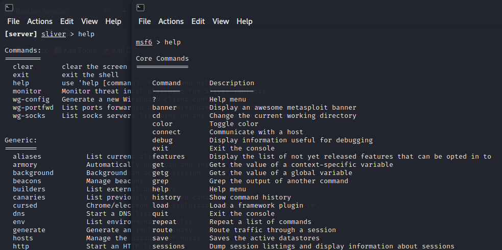Select the underlined 'sliver' prompt text

point(54,34)
